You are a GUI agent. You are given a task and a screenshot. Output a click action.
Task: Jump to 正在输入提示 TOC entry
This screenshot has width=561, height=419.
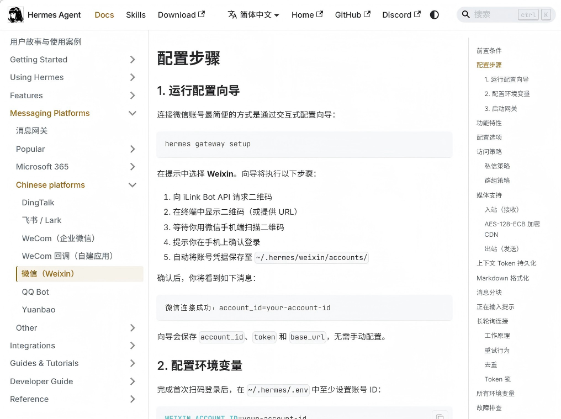[495, 307]
